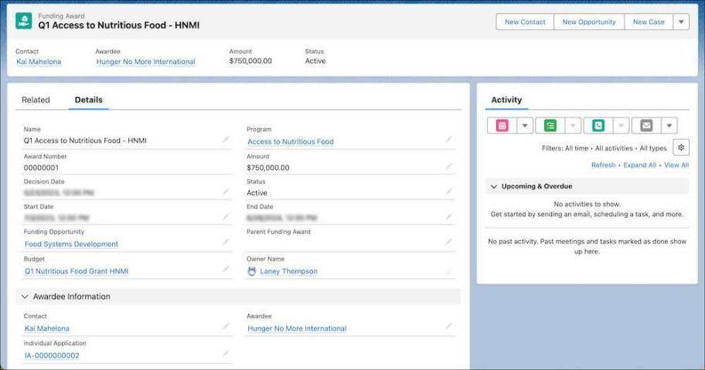Edit the Awardee field pencil icon in details
705x370 pixels.
(x=448, y=326)
